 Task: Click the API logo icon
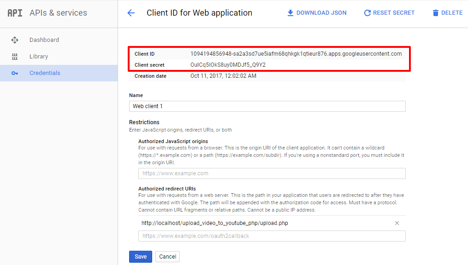pyautogui.click(x=15, y=13)
